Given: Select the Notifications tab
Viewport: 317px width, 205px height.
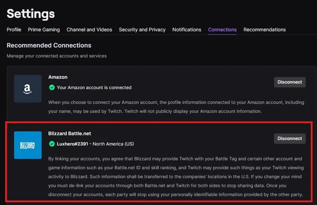Looking at the screenshot, I should pos(187,30).
